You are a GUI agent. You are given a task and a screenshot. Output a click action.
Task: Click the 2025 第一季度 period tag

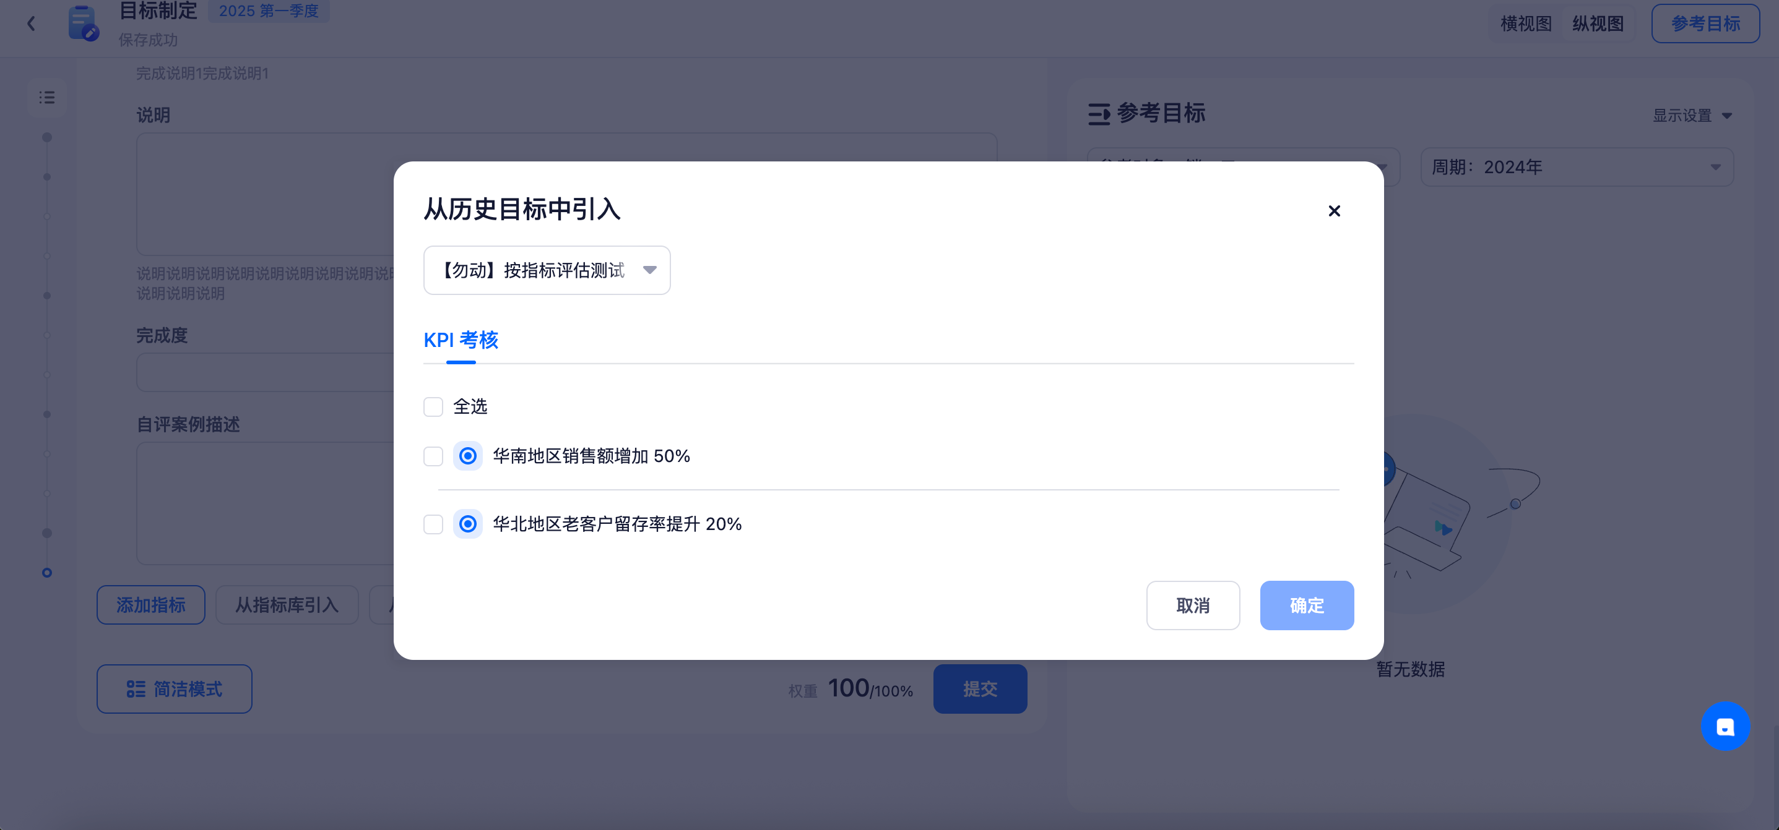pos(269,11)
